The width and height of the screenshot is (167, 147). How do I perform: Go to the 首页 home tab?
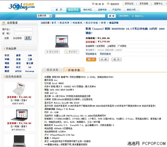59,10
